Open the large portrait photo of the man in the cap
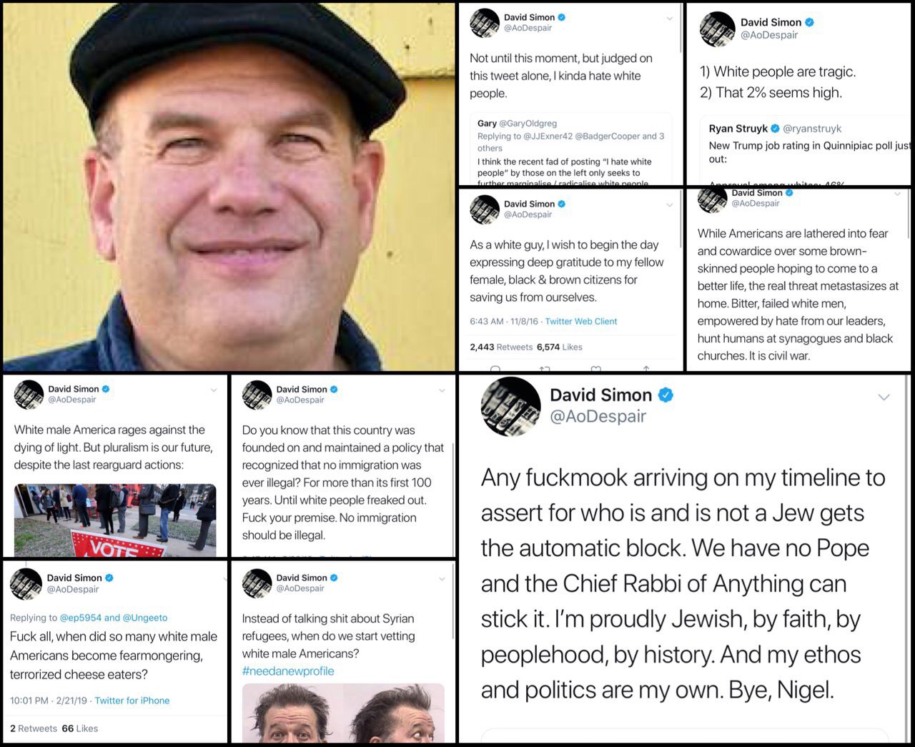The image size is (915, 747). click(228, 187)
